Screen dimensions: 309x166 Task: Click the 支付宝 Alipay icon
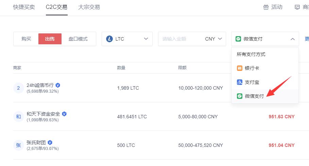point(240,82)
